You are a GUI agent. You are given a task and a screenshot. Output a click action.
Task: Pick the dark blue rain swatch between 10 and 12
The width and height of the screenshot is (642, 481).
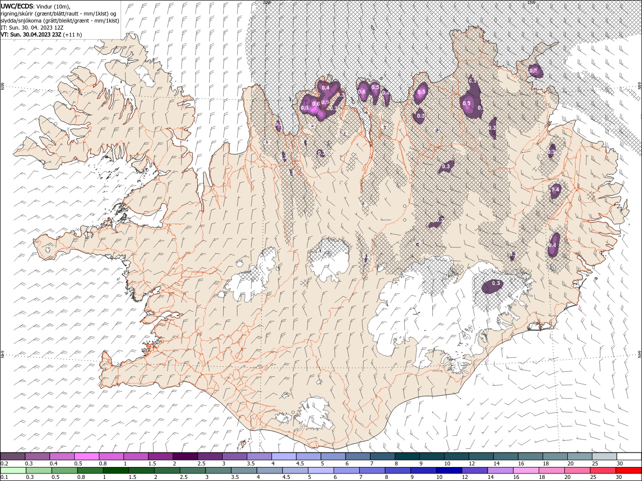[448, 470]
